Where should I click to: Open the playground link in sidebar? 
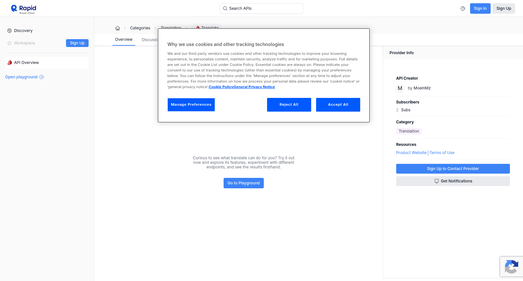(x=25, y=77)
